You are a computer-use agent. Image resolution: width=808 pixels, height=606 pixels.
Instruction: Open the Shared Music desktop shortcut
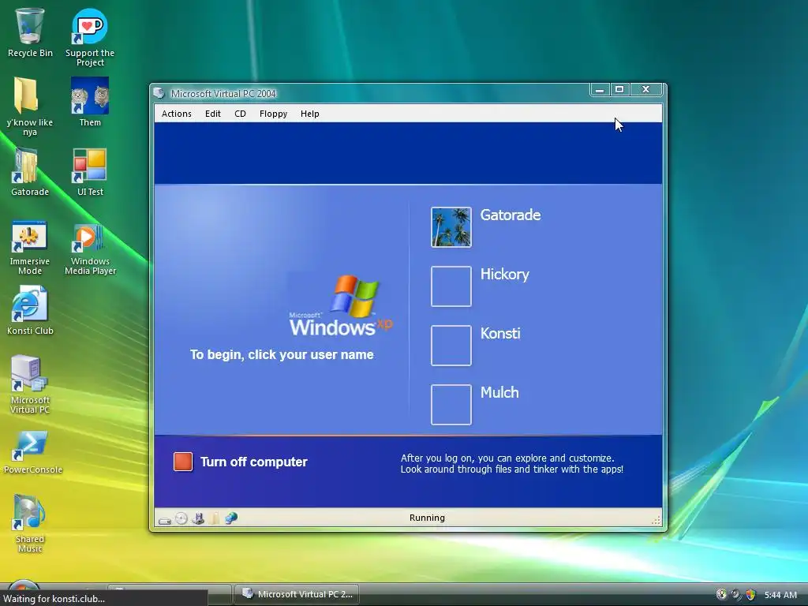pyautogui.click(x=30, y=523)
